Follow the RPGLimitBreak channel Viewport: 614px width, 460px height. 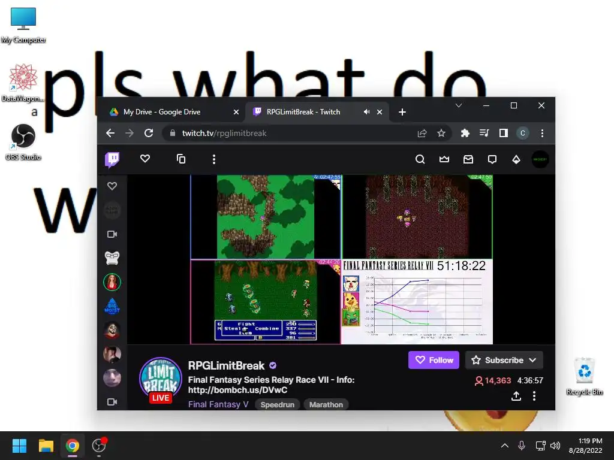[x=434, y=360]
